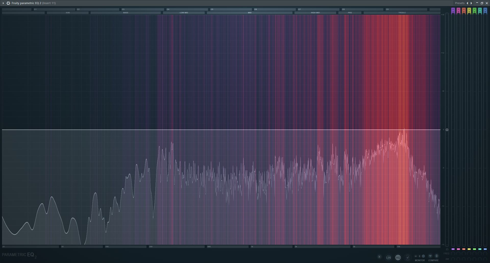Viewport: 490px width, 263px height.
Task: Toggle the LIN linear phase button
Action: pos(388,258)
